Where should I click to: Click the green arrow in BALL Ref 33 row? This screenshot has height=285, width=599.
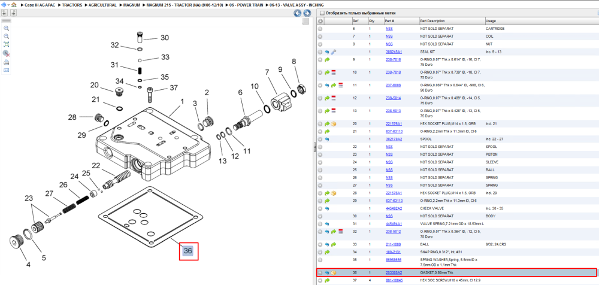click(334, 244)
